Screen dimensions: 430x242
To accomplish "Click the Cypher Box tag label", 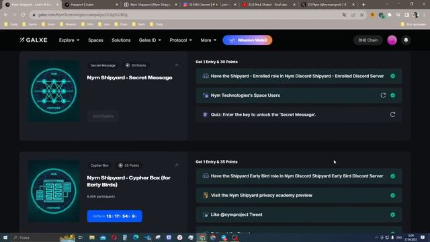I will pyautogui.click(x=99, y=165).
